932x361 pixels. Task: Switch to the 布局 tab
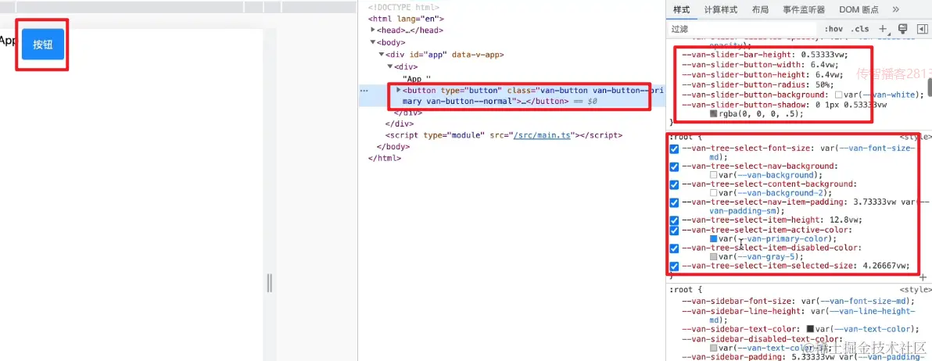760,10
